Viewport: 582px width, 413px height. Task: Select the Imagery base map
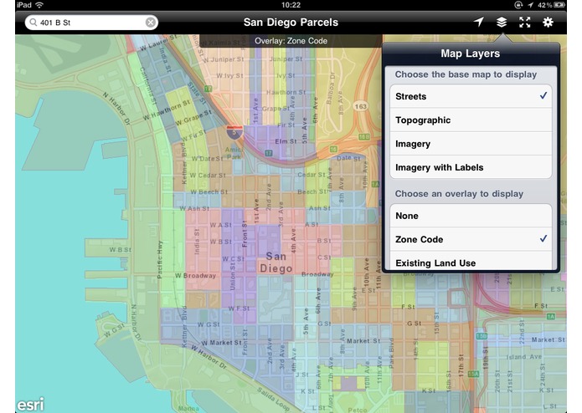pos(471,144)
